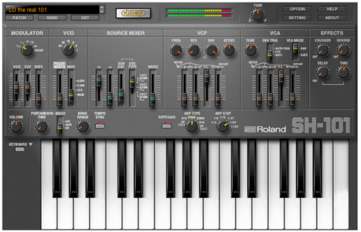Click the VCA MODE switch

pos(295,52)
